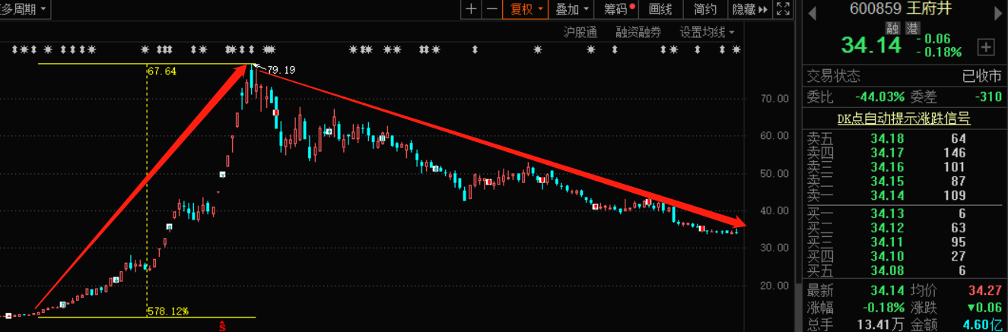Switch to 简约 simple view

(x=705, y=9)
